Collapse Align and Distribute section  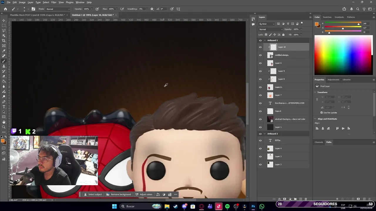click(x=315, y=119)
